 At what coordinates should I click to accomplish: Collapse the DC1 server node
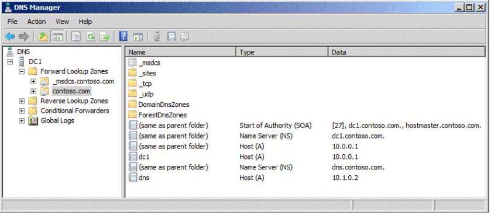10,61
